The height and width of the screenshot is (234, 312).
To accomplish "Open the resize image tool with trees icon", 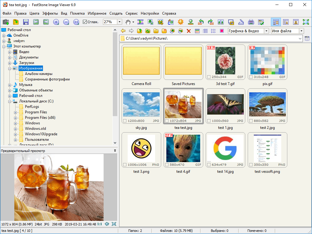I will [151, 22].
